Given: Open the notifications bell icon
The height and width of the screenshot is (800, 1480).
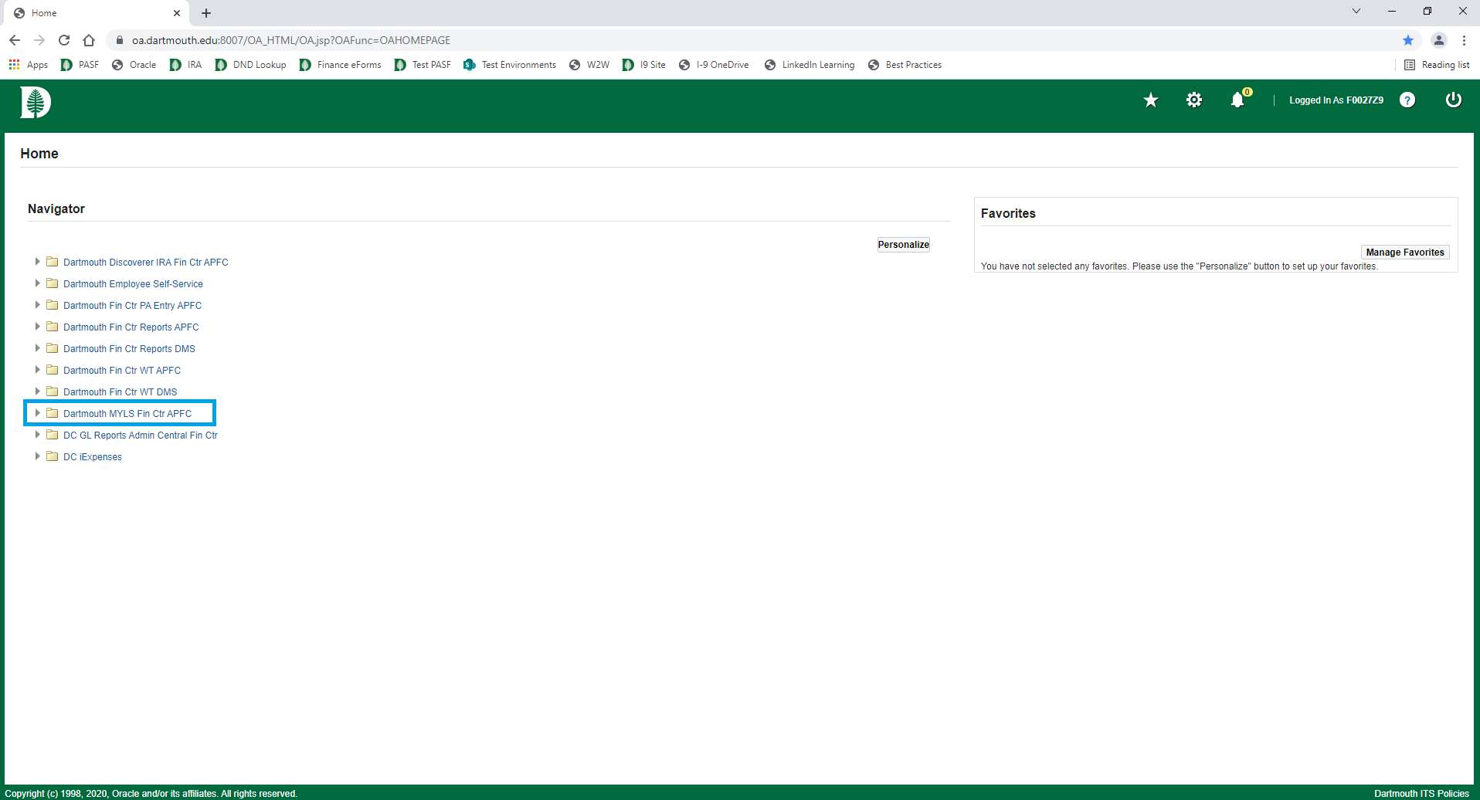Looking at the screenshot, I should 1237,100.
